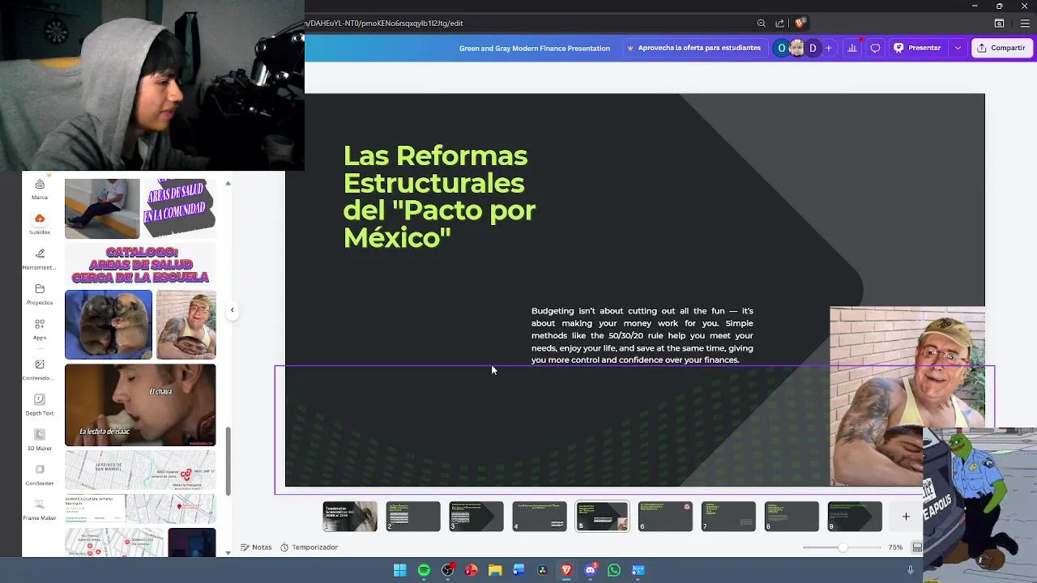Select slide thumbnail 4
The image size is (1037, 583).
(x=540, y=517)
